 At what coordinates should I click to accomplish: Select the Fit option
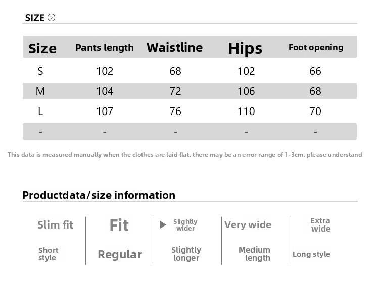[119, 225]
